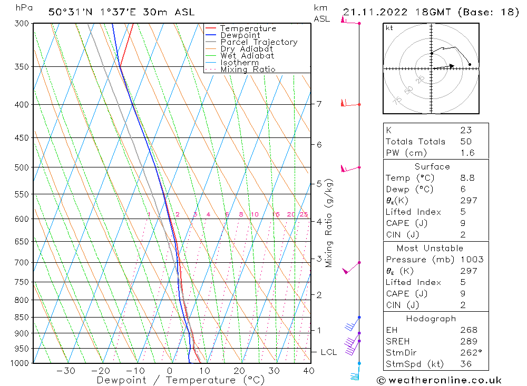Click the 40 temperature axis tick label
The height and width of the screenshot is (386, 527).
tap(308, 371)
